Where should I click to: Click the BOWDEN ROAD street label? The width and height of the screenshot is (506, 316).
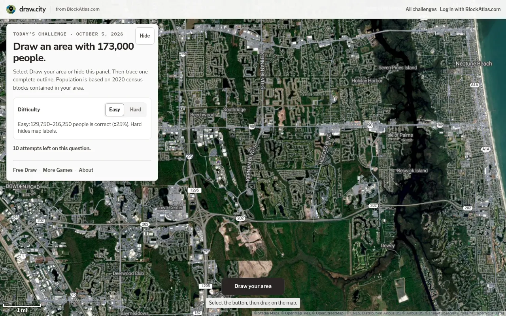tap(23, 187)
